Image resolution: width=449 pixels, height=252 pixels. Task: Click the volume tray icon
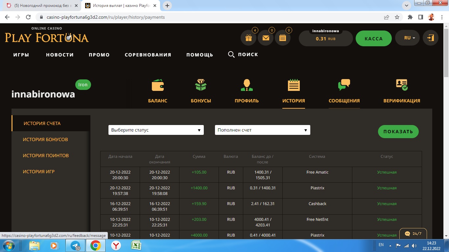[x=414, y=245]
